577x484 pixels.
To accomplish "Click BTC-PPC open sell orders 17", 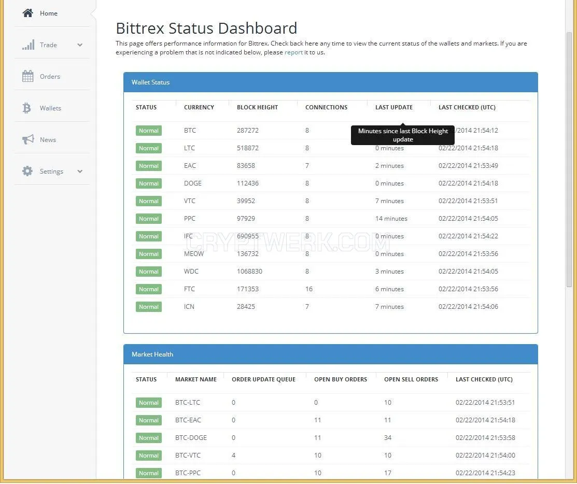I will 387,473.
